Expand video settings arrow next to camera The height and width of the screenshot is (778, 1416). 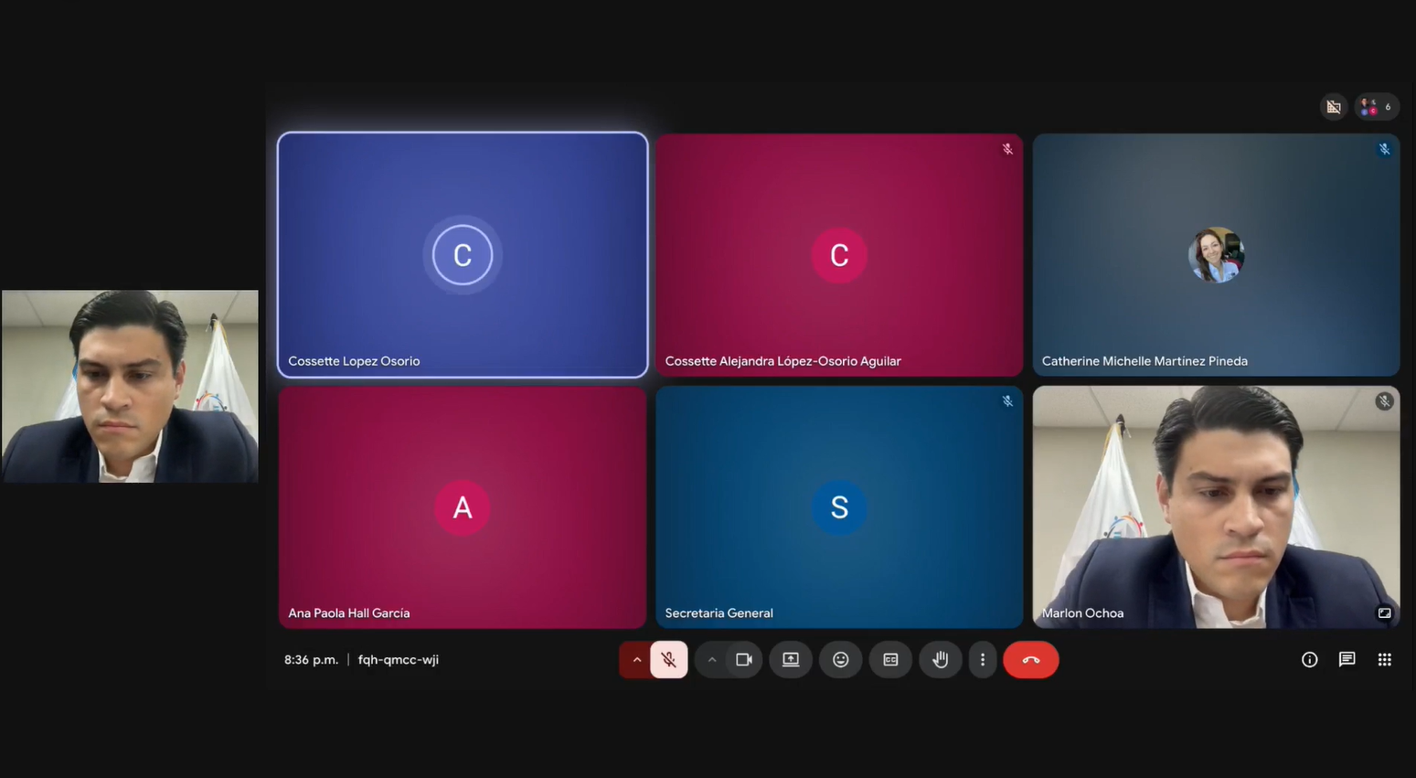click(x=711, y=660)
